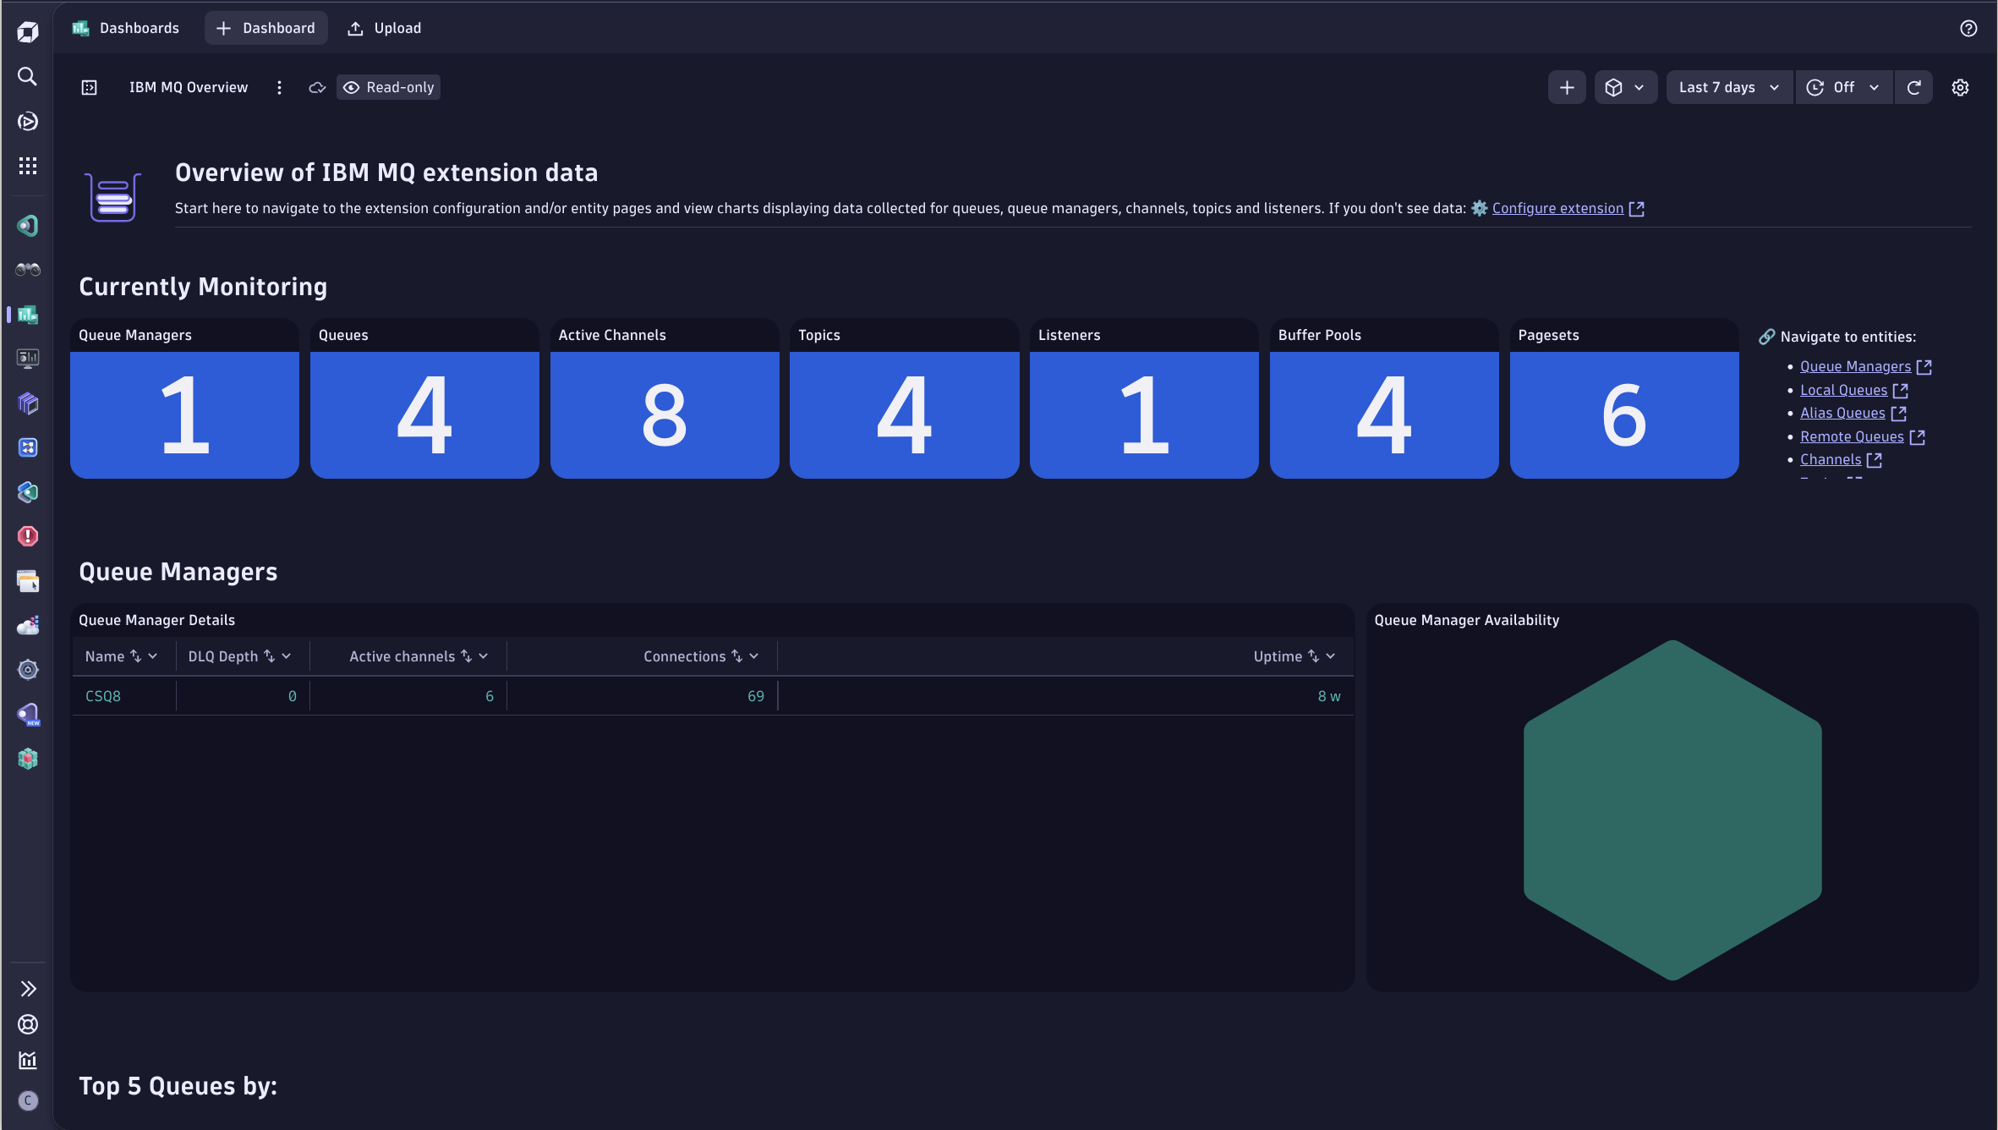Open dashboard settings gear icon
Screen dimensions: 1998x1130
1960,88
